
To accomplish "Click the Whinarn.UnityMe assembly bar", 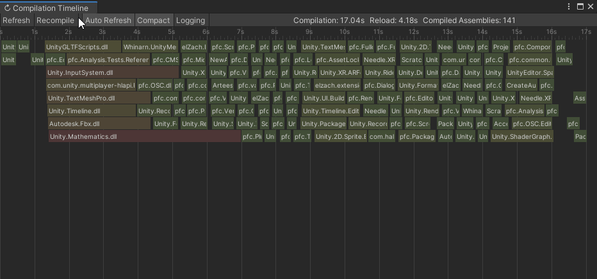I will [150, 47].
